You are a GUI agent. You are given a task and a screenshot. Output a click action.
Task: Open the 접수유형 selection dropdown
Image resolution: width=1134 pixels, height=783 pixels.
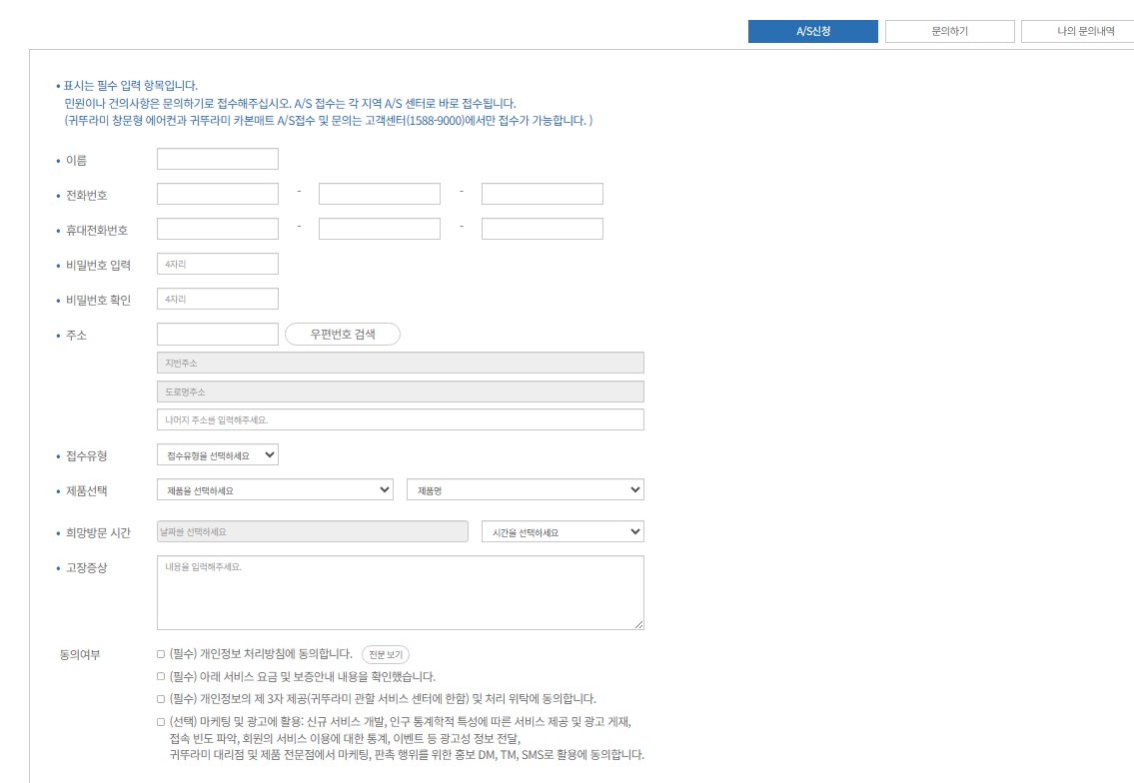pos(217,454)
